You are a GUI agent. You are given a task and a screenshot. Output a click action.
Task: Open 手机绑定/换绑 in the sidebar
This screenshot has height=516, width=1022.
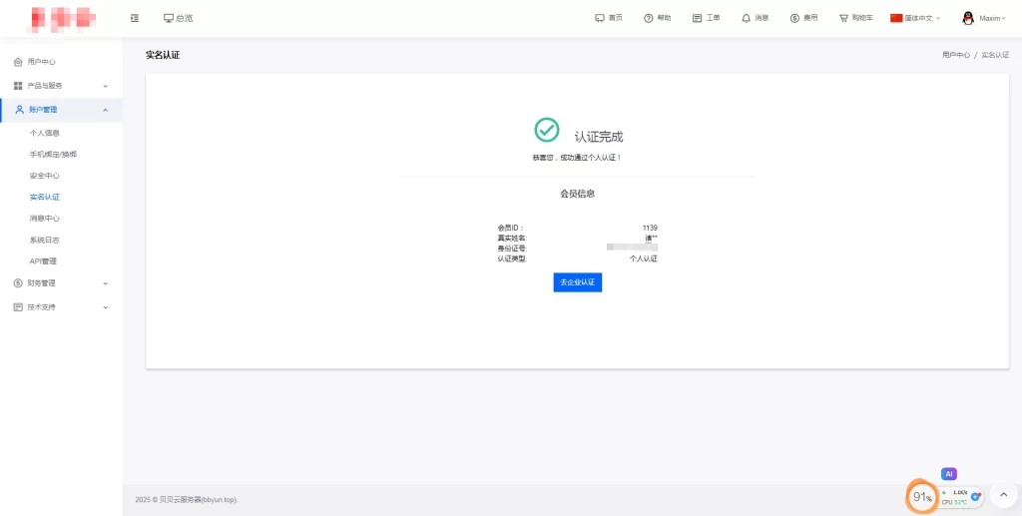click(53, 155)
